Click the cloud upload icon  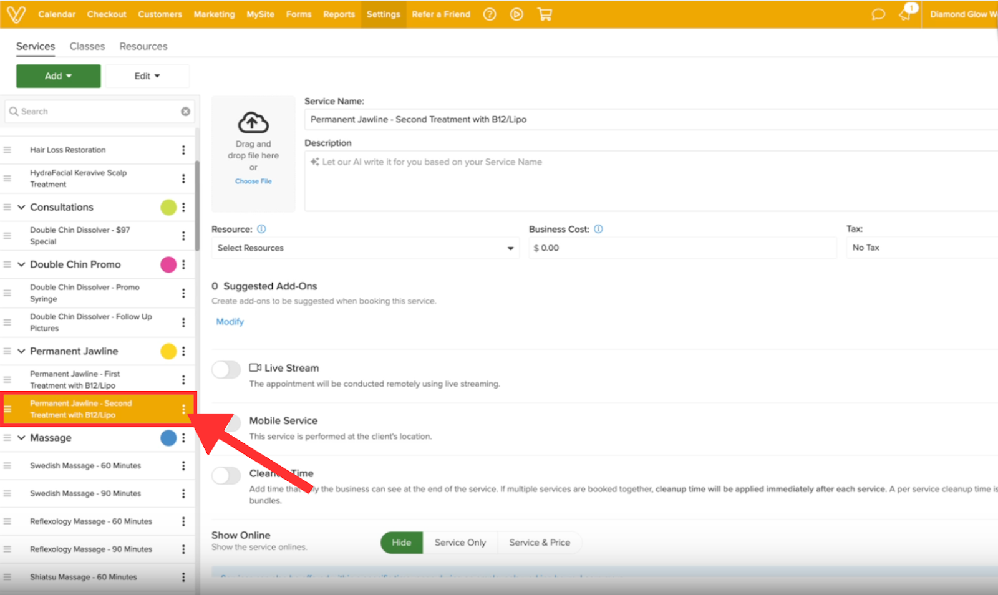[x=253, y=123]
